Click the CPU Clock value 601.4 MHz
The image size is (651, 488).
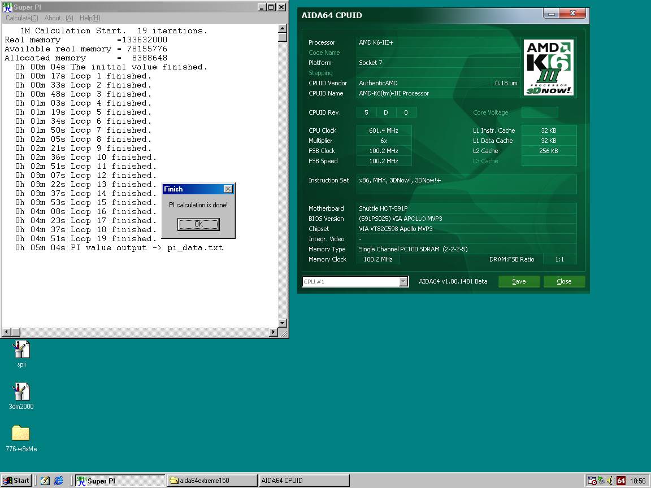click(384, 130)
